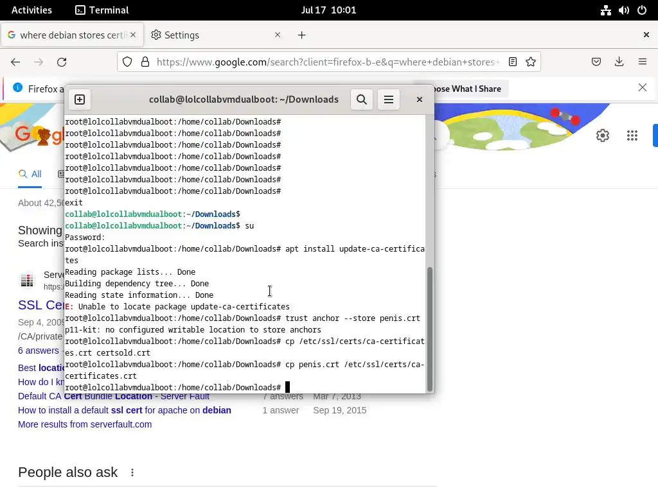Open the People also ask options menu
This screenshot has height=493, width=658.
click(132, 472)
